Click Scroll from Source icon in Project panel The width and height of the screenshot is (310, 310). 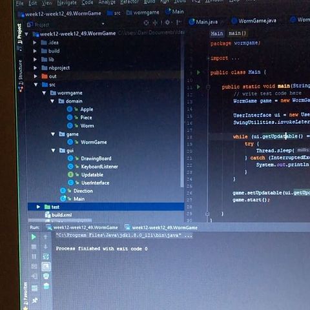[x=146, y=23]
